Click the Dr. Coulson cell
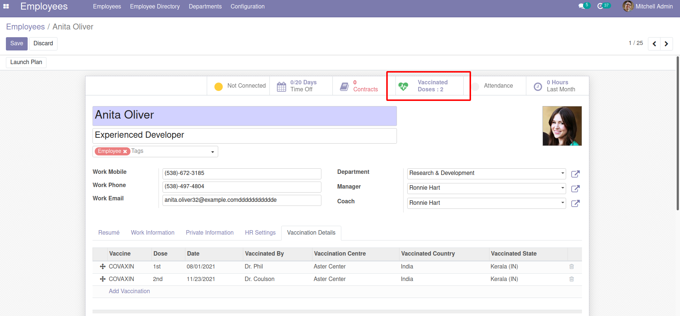The width and height of the screenshot is (680, 316). tap(278, 279)
